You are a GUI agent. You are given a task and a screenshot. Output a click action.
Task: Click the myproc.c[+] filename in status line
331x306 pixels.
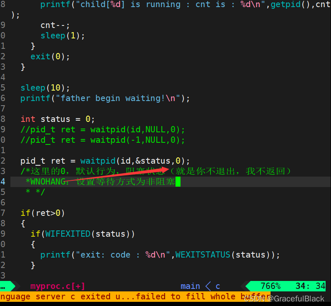pos(58,286)
